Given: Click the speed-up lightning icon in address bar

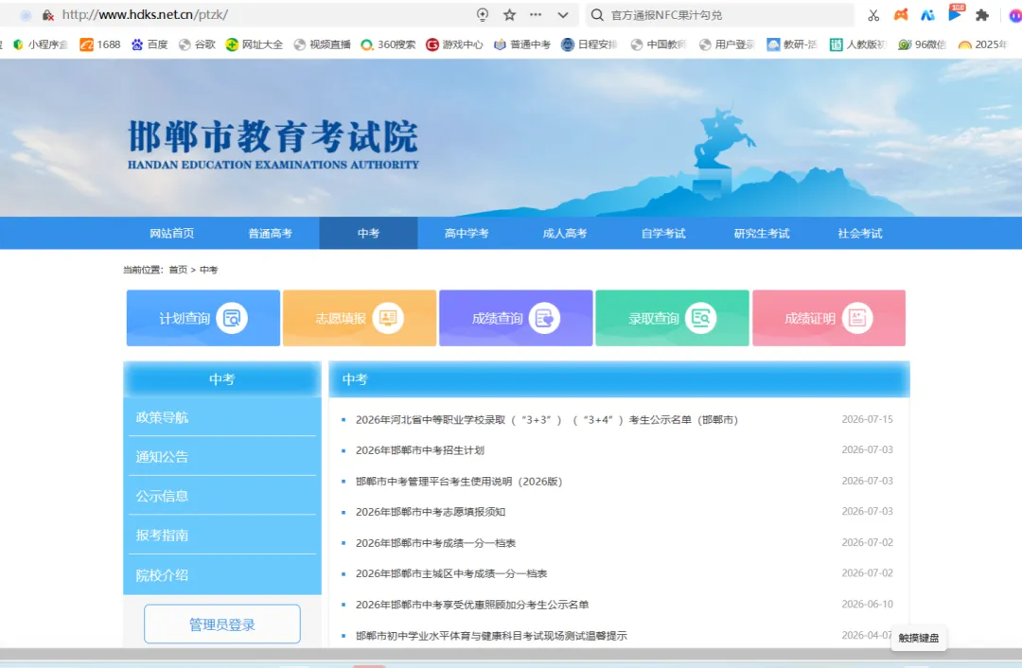Looking at the screenshot, I should 483,15.
